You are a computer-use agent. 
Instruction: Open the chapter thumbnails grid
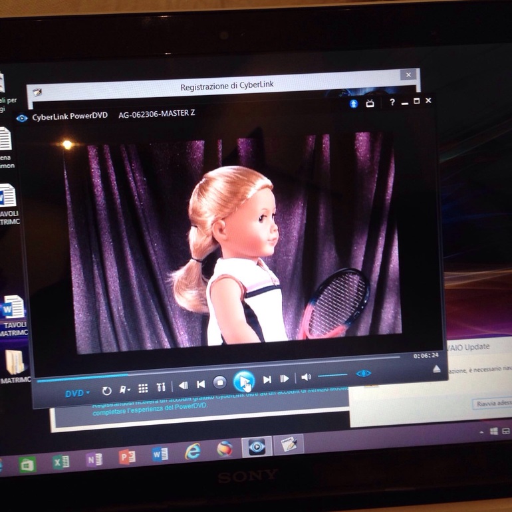point(143,388)
